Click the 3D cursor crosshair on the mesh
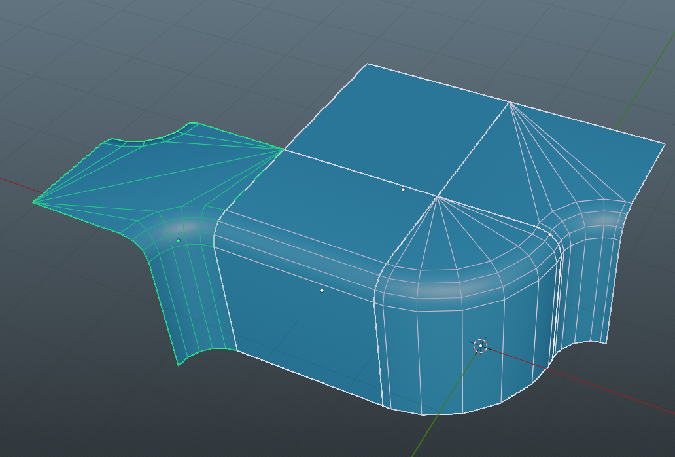Image resolution: width=675 pixels, height=457 pixels. tap(481, 346)
